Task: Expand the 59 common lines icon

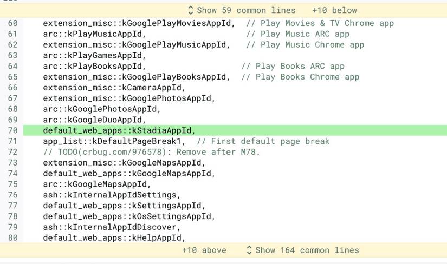Action: coord(191,10)
